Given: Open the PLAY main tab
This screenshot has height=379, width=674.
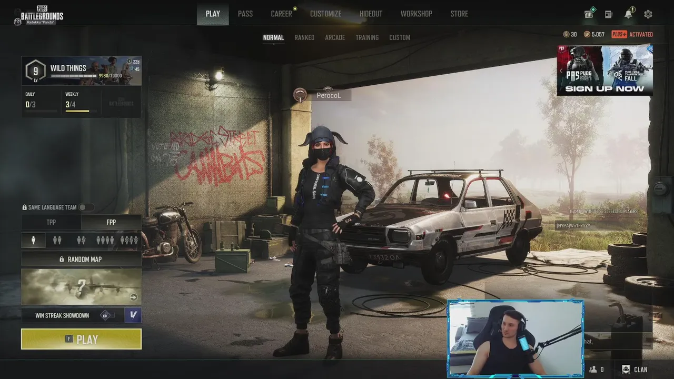Looking at the screenshot, I should pyautogui.click(x=213, y=14).
